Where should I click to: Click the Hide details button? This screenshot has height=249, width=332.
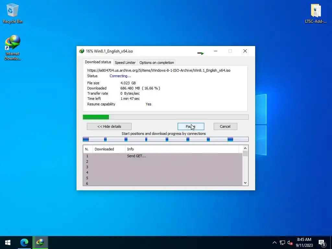(x=109, y=126)
